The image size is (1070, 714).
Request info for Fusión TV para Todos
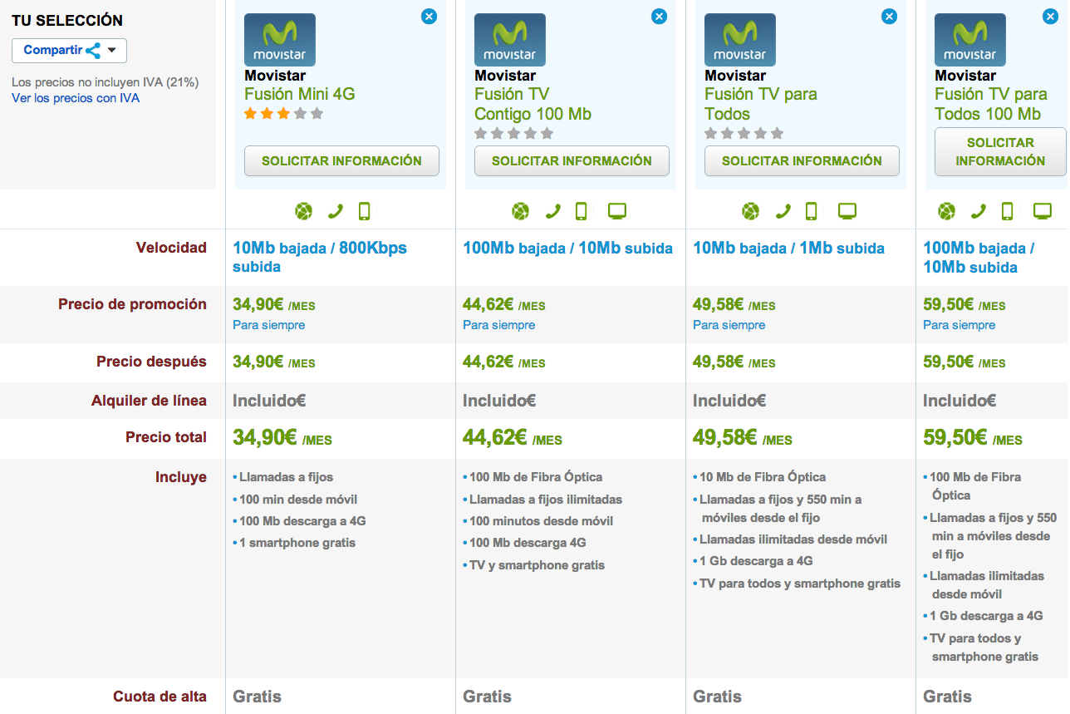coord(802,161)
